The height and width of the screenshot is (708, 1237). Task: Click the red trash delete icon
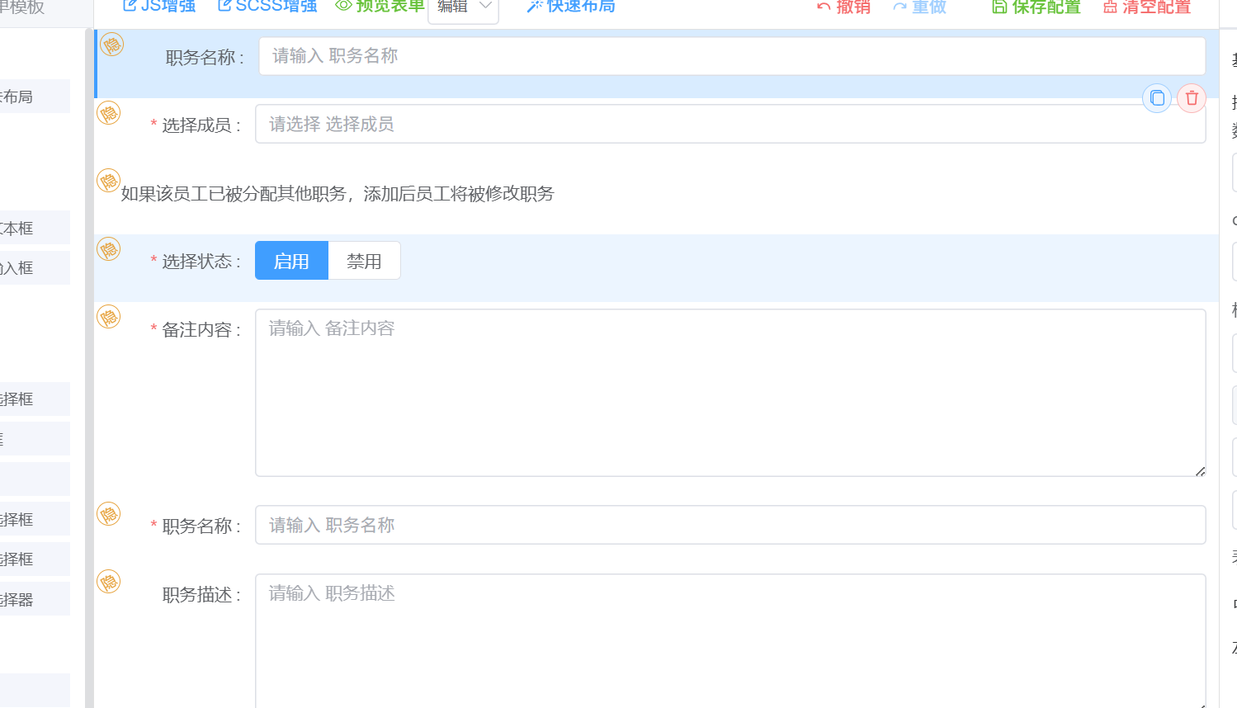pos(1191,98)
